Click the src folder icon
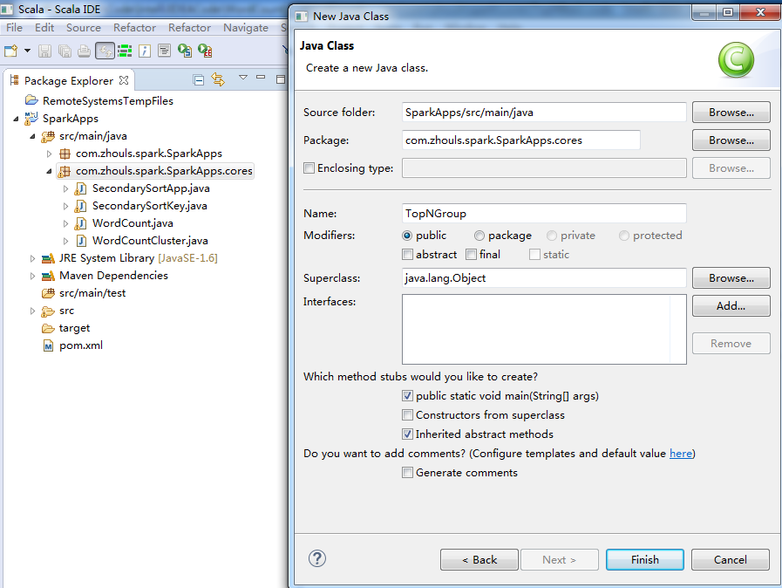This screenshot has height=588, width=782. pyautogui.click(x=48, y=311)
